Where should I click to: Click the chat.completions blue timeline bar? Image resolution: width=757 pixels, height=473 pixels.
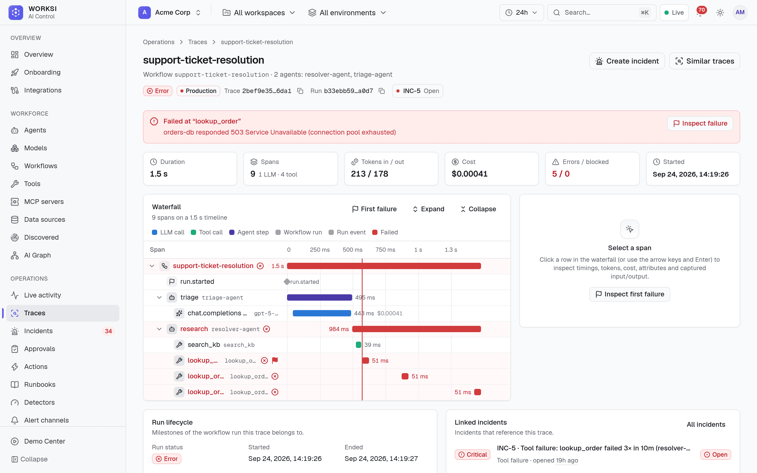(x=322, y=313)
